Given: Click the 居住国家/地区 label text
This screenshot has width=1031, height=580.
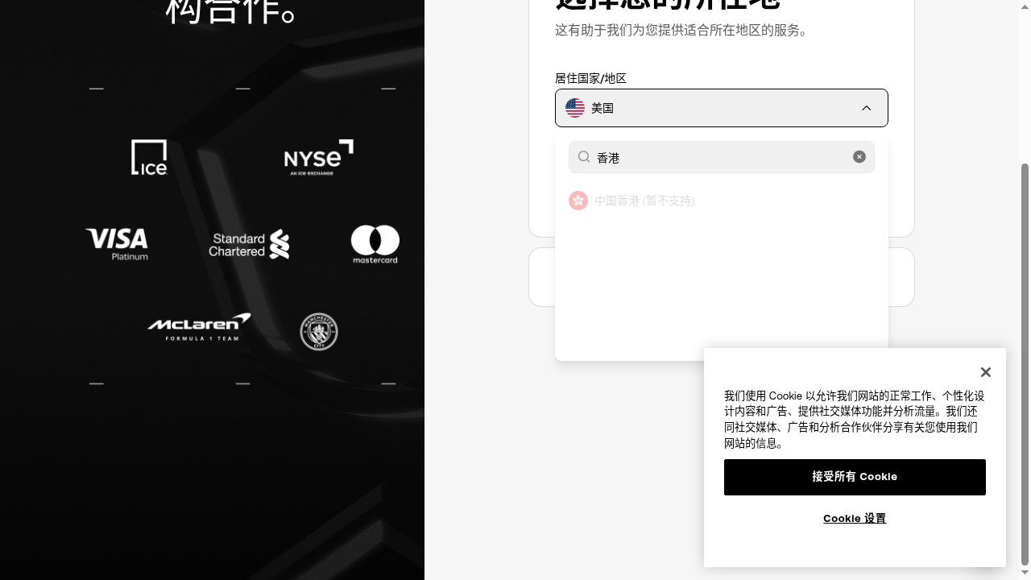Looking at the screenshot, I should (590, 78).
